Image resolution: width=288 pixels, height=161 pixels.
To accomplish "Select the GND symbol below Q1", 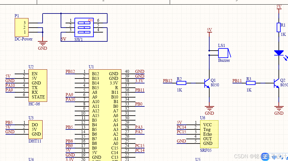I will point(209,110).
